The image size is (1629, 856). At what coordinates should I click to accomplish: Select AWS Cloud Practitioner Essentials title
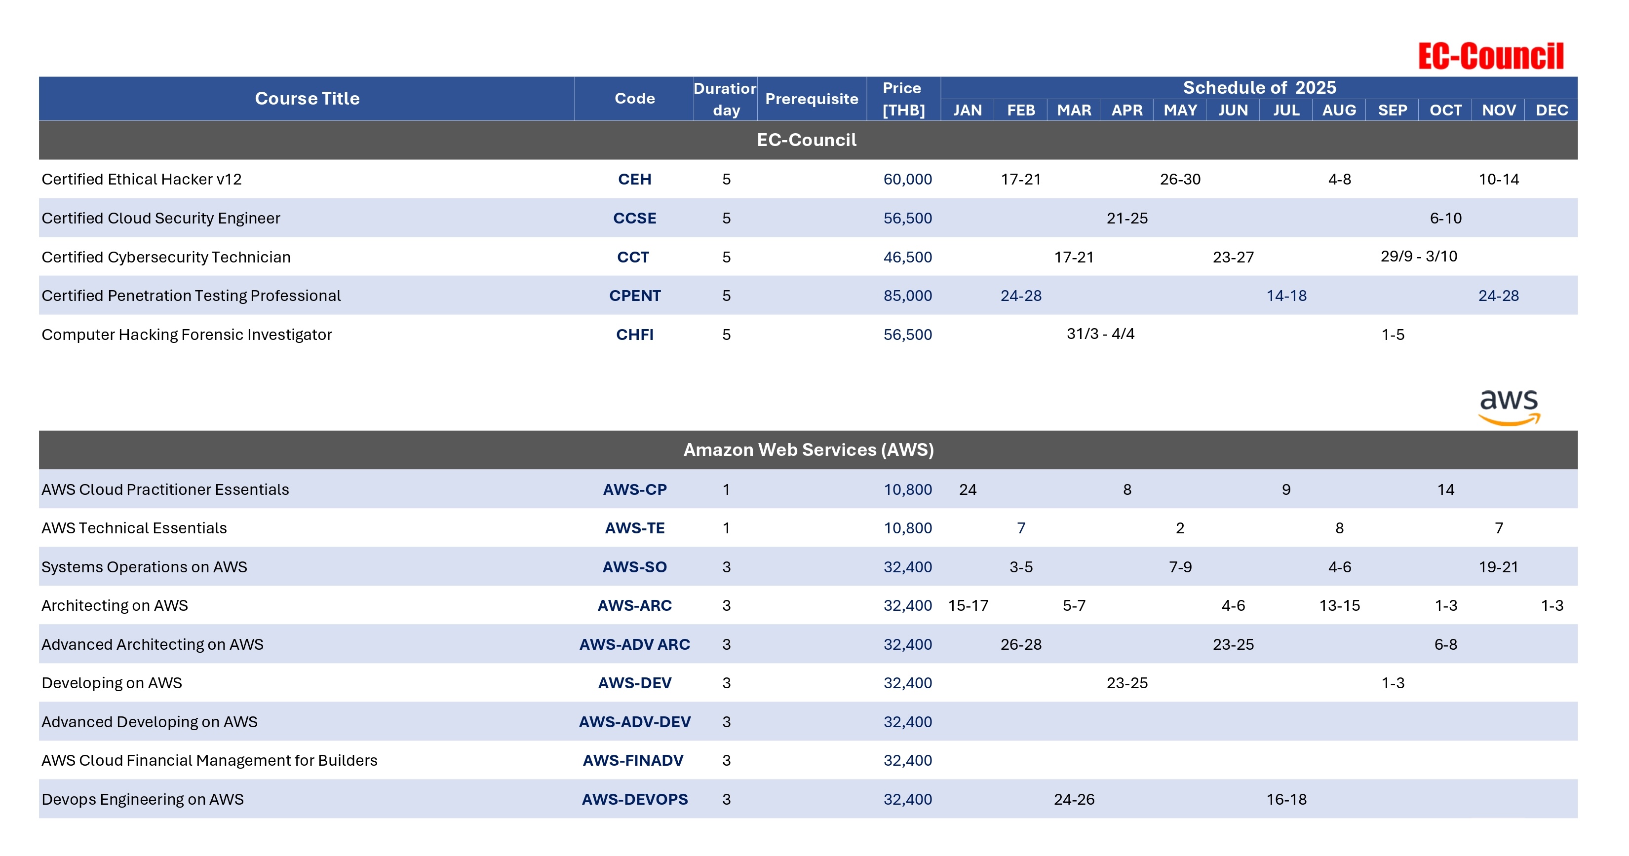coord(165,489)
